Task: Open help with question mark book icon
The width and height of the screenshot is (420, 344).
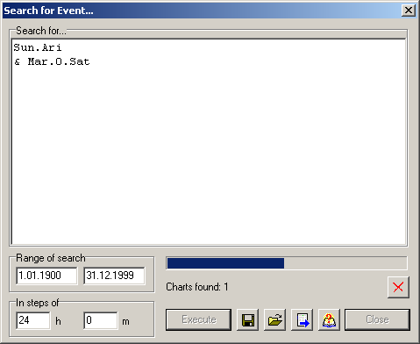Action: pos(329,319)
